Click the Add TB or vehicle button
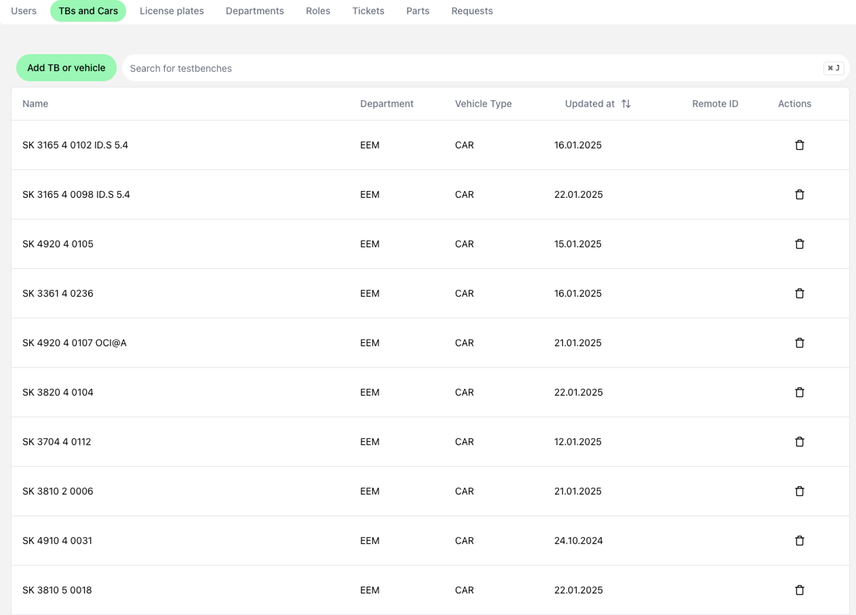 66,68
